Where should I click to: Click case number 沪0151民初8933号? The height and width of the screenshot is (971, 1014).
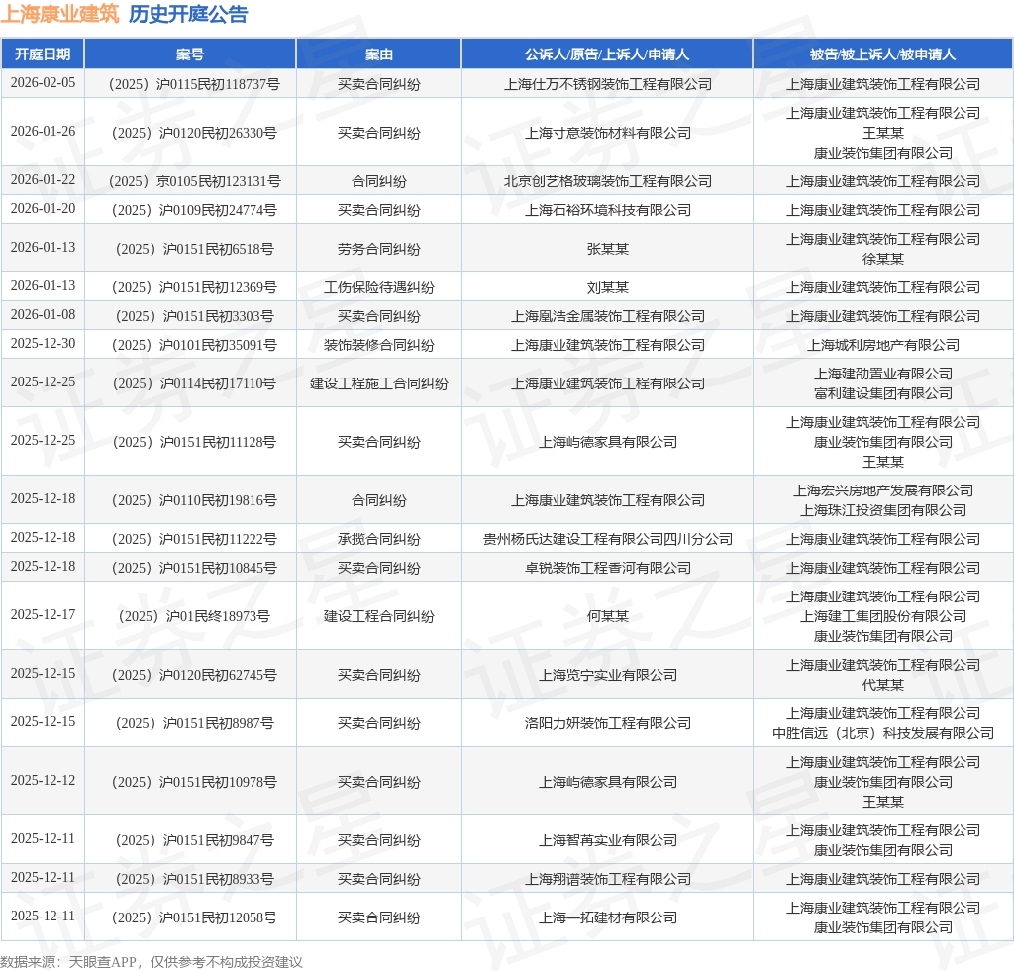(194, 879)
